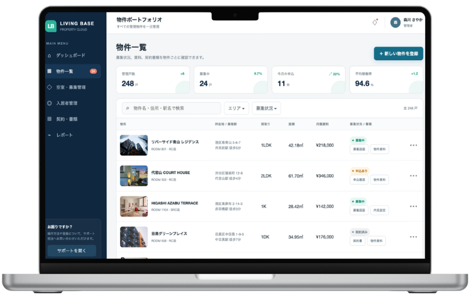Click the 間取り column header

(265, 124)
